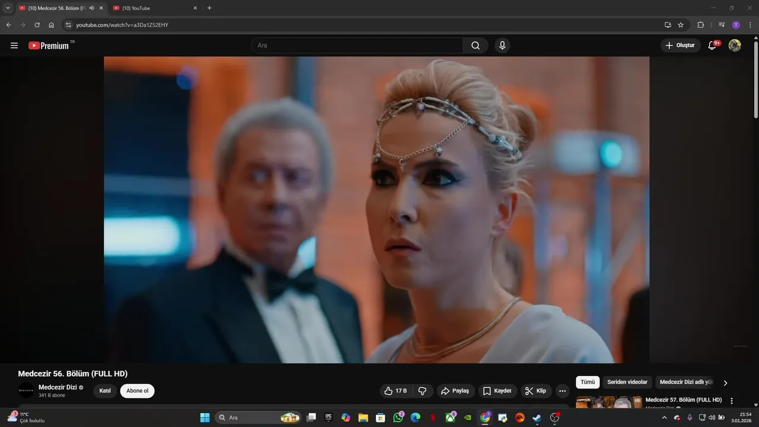Click the video title Medcezir 56. Bölüm
Viewport: 759px width, 427px height.
[x=73, y=374]
